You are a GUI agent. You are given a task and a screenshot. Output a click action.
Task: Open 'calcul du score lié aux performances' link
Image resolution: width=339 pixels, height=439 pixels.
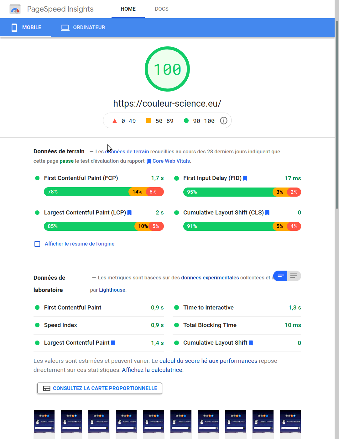pos(208,361)
